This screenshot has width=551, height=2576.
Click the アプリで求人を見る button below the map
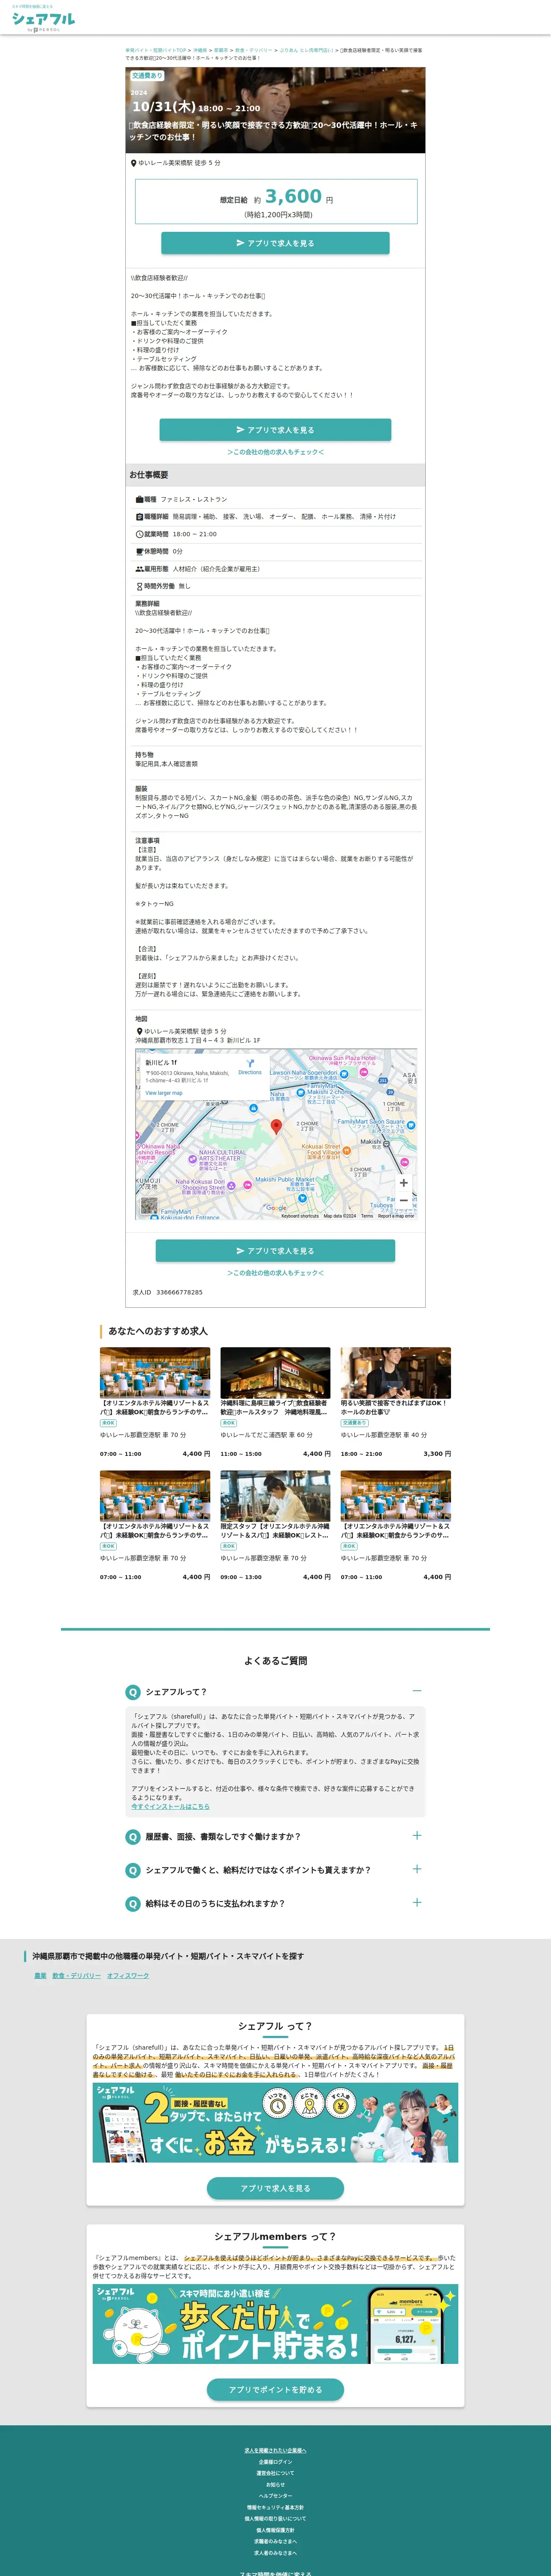coord(275,1251)
